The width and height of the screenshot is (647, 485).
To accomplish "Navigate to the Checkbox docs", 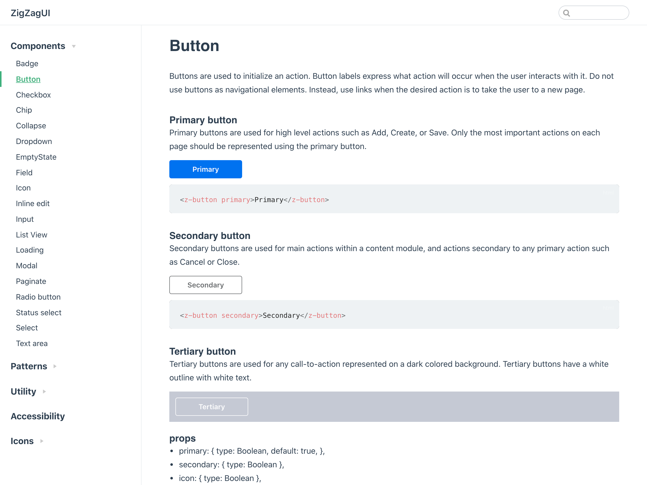I will click(33, 94).
